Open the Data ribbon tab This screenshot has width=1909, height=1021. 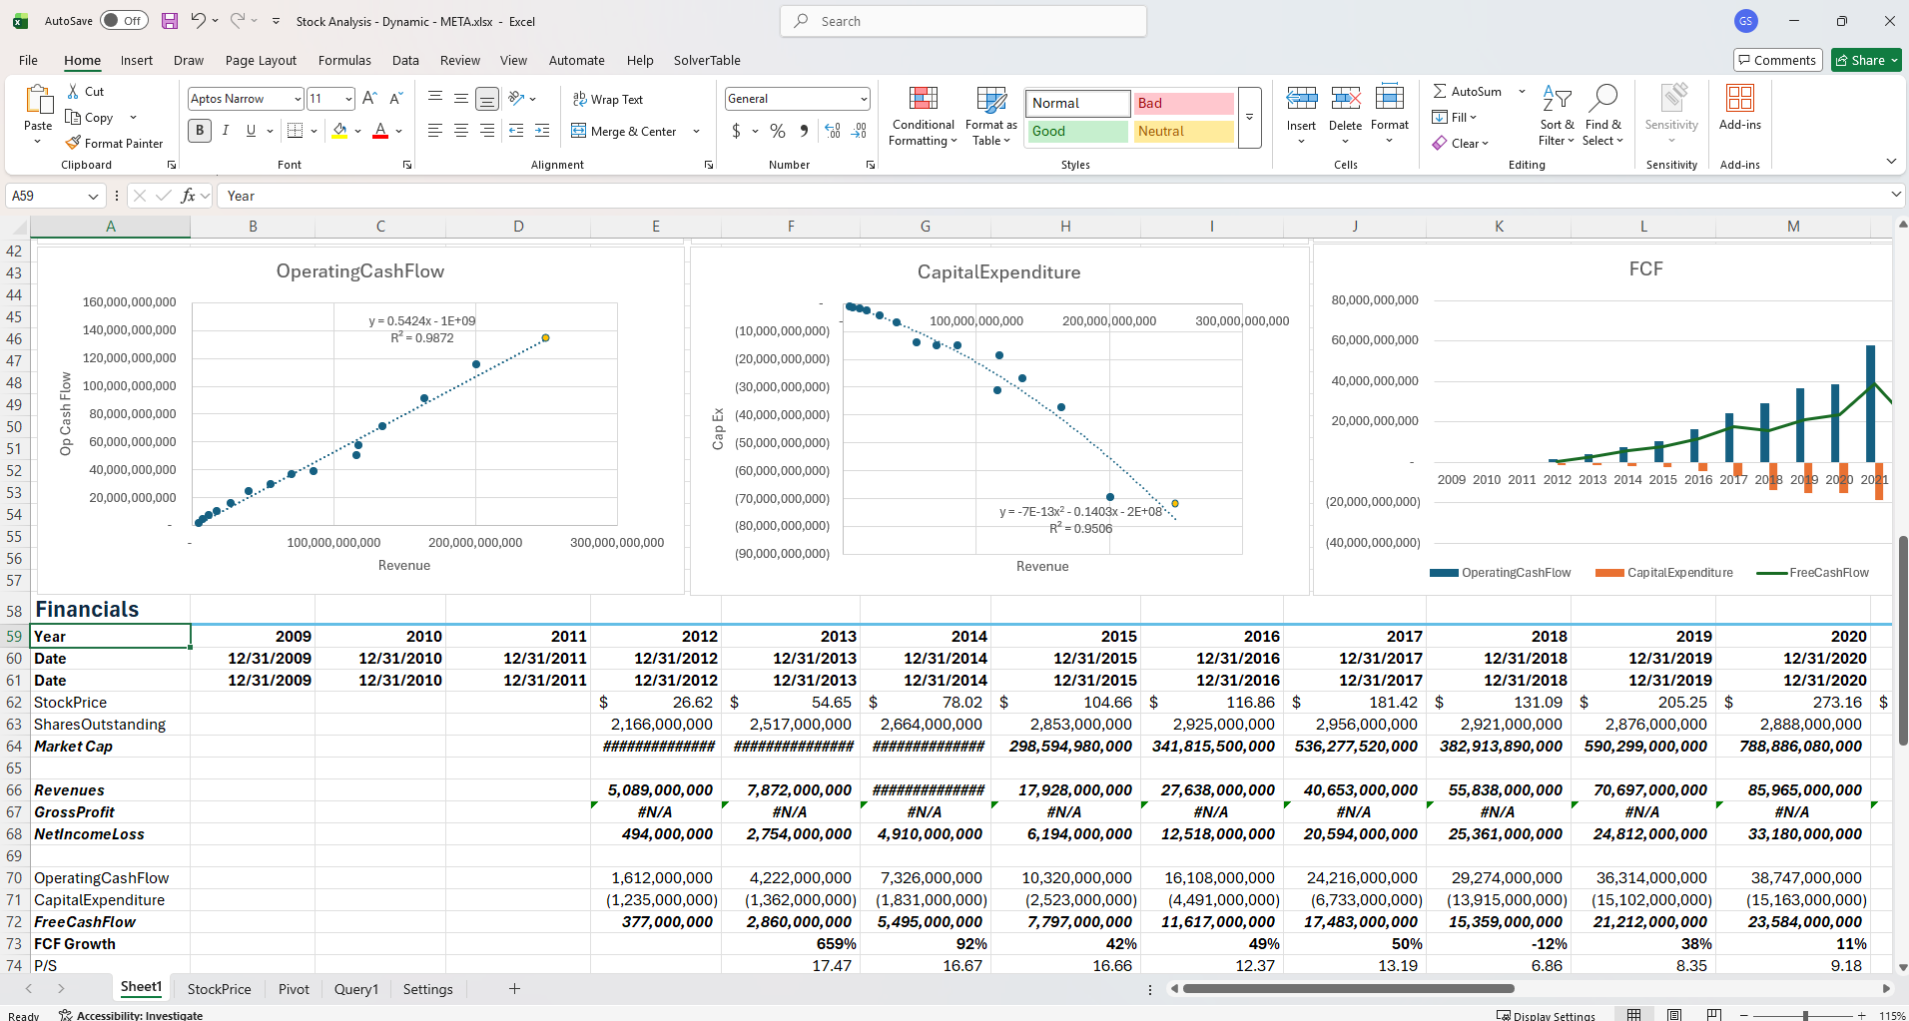[405, 60]
